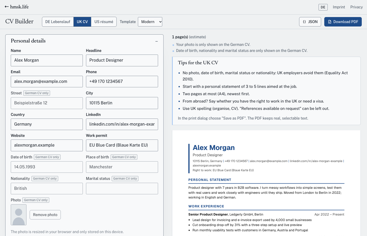Screen dimensions: 367x236
Task: Click the JSON braces button
Action: 310,22
